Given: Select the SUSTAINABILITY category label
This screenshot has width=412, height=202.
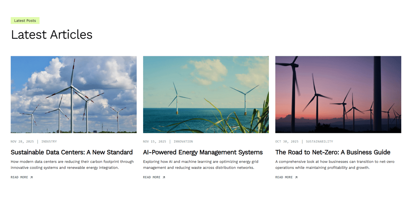Looking at the screenshot, I should coord(319,142).
